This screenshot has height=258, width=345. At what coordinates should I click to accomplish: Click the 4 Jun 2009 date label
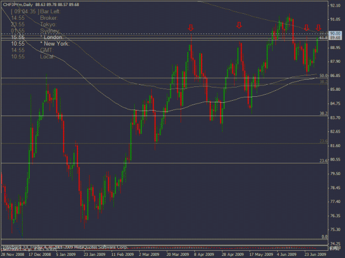(x=286, y=255)
